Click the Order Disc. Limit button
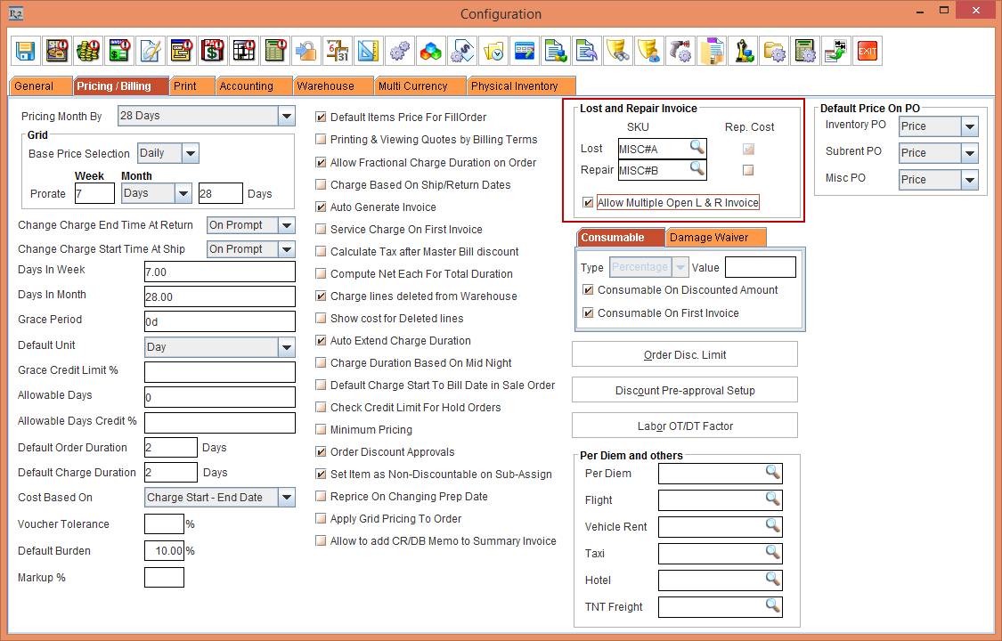This screenshot has height=641, width=1002. [x=684, y=354]
